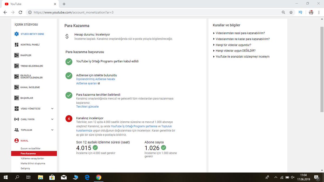Viewport: 324px width, 182px height.
Task: Click the Trend Bildirimleri sidebar icon
Action: tap(16, 66)
